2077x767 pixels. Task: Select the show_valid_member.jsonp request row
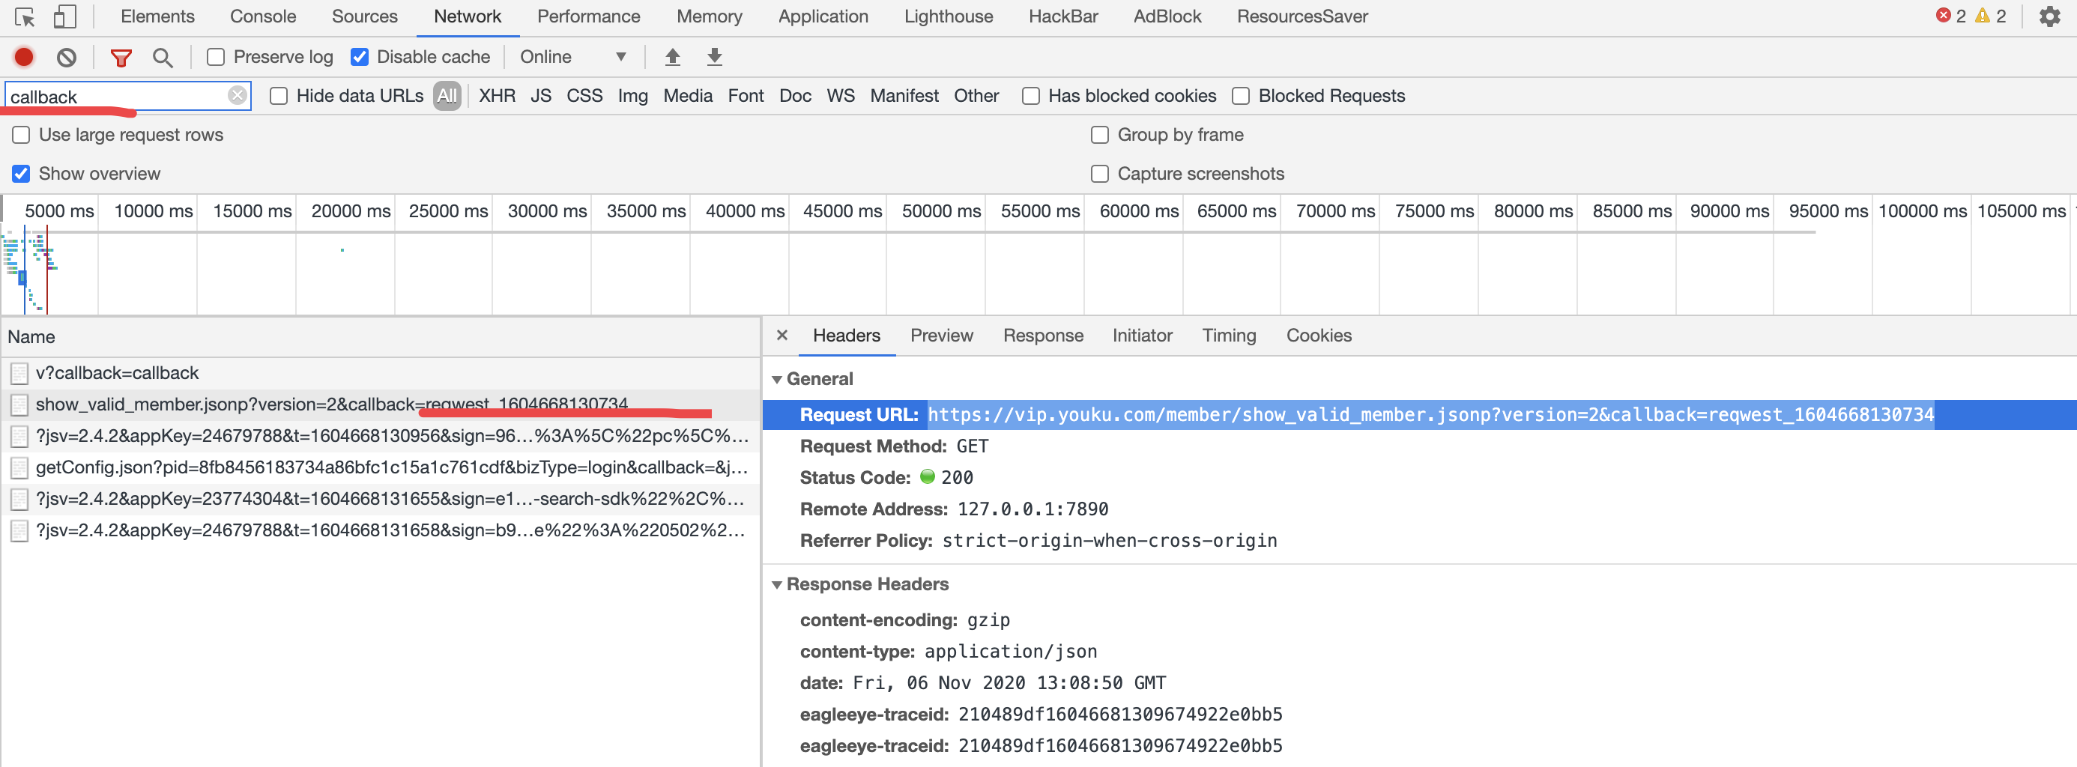coord(380,404)
